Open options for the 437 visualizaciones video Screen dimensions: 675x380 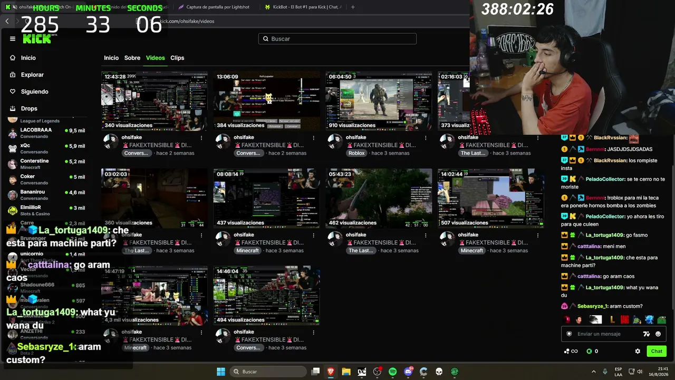coord(314,235)
